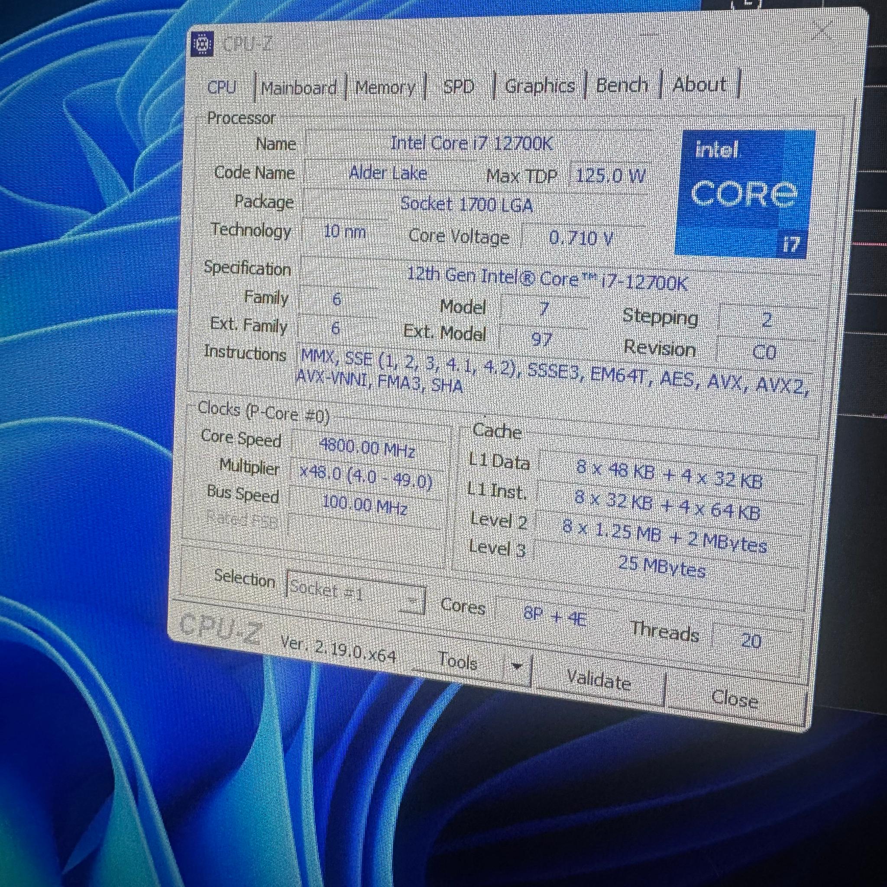887x887 pixels.
Task: Click the CPU-Z app icon in title bar
Action: pyautogui.click(x=202, y=44)
